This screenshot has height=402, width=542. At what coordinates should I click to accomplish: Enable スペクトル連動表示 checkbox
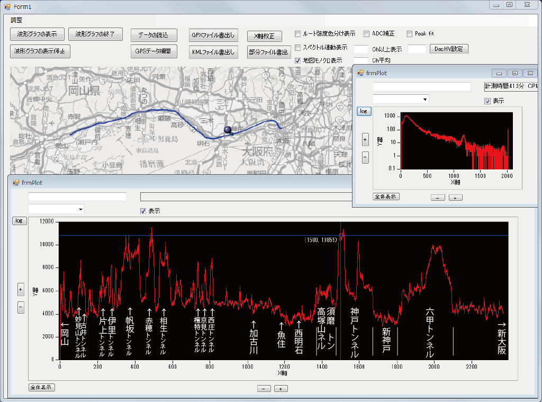[297, 47]
